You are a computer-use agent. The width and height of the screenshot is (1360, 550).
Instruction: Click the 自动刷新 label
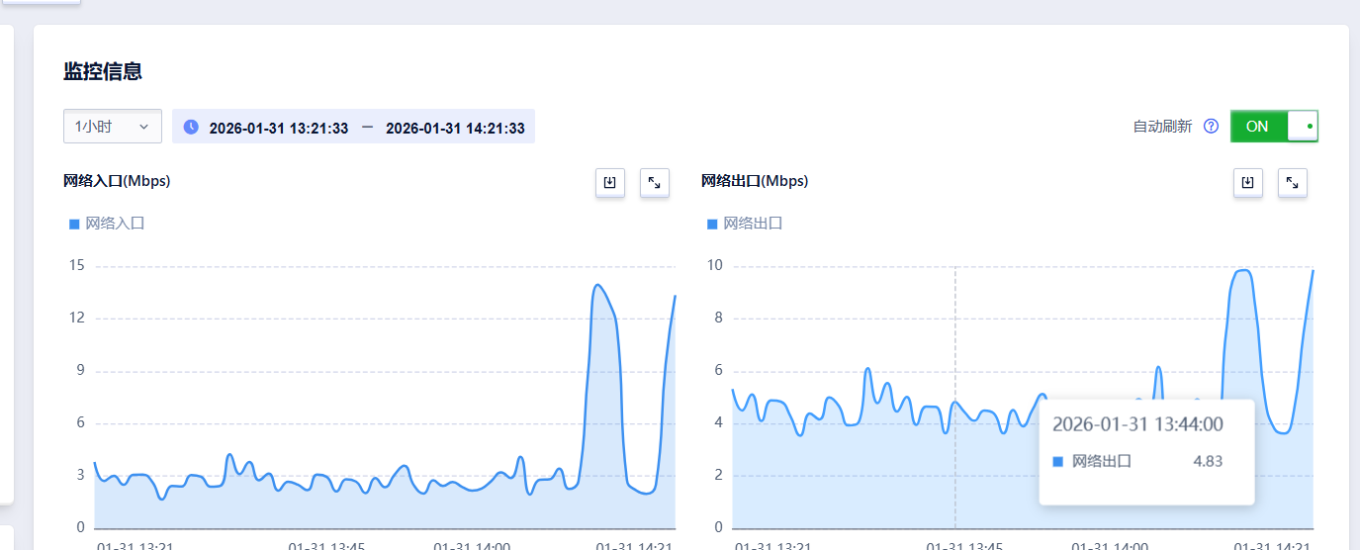point(1162,127)
